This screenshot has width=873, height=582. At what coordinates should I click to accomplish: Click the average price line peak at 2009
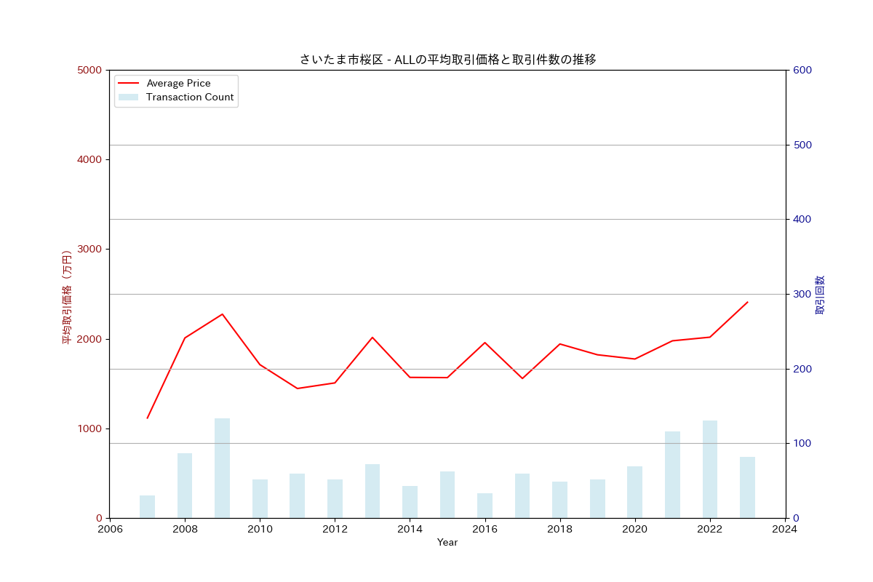222,314
